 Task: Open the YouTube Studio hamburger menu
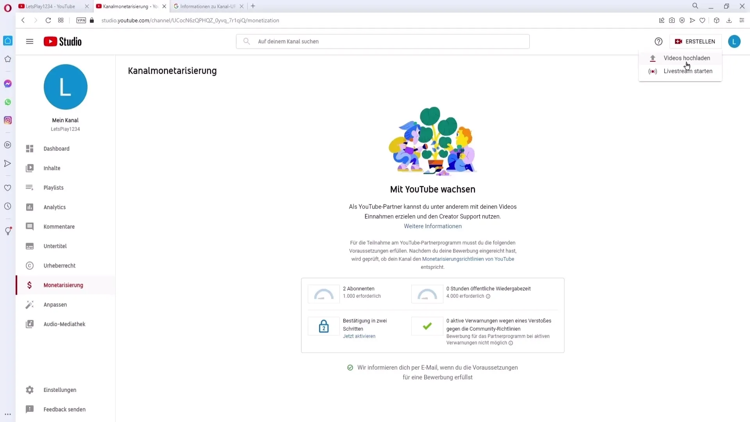tap(30, 41)
